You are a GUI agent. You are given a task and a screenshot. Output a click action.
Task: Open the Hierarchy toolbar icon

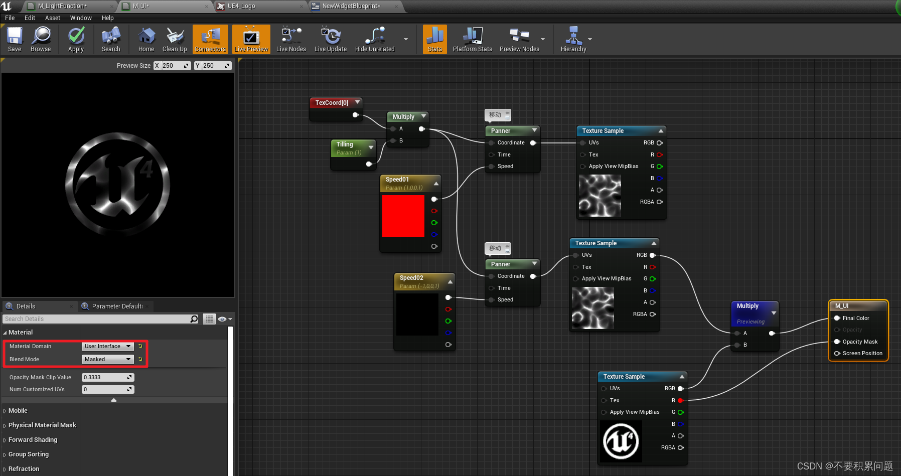573,39
